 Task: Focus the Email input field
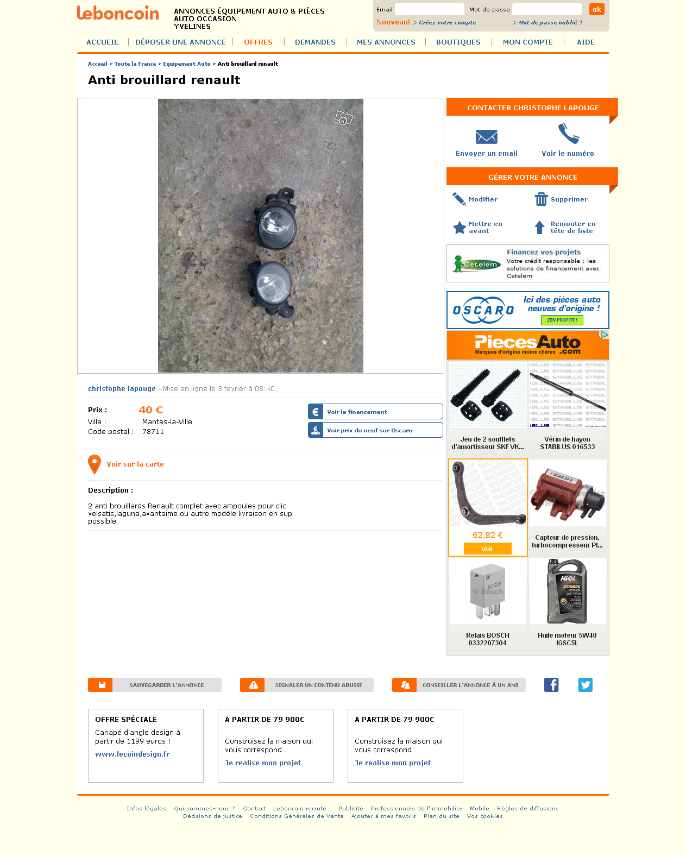(430, 9)
